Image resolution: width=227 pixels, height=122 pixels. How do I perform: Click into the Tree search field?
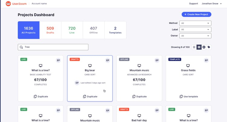[x=54, y=47]
